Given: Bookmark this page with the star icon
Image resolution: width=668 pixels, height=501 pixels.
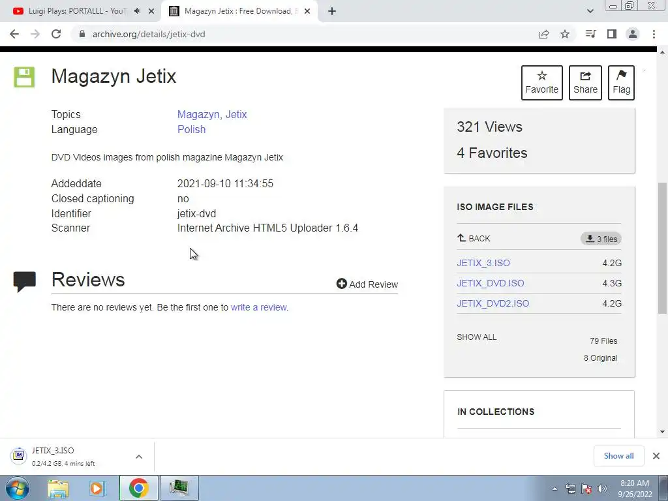Looking at the screenshot, I should point(565,34).
